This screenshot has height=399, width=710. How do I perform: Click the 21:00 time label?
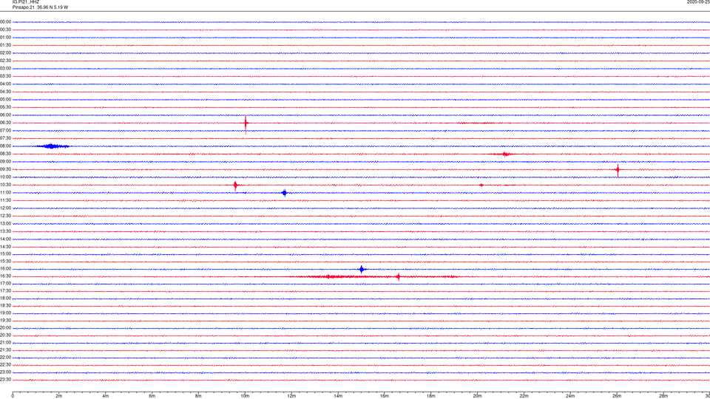(x=5, y=342)
